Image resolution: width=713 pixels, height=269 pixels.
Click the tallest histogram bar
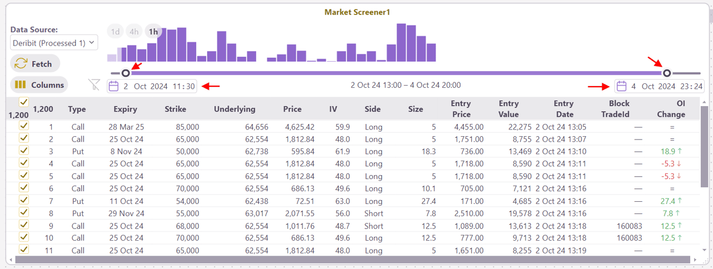[401, 42]
